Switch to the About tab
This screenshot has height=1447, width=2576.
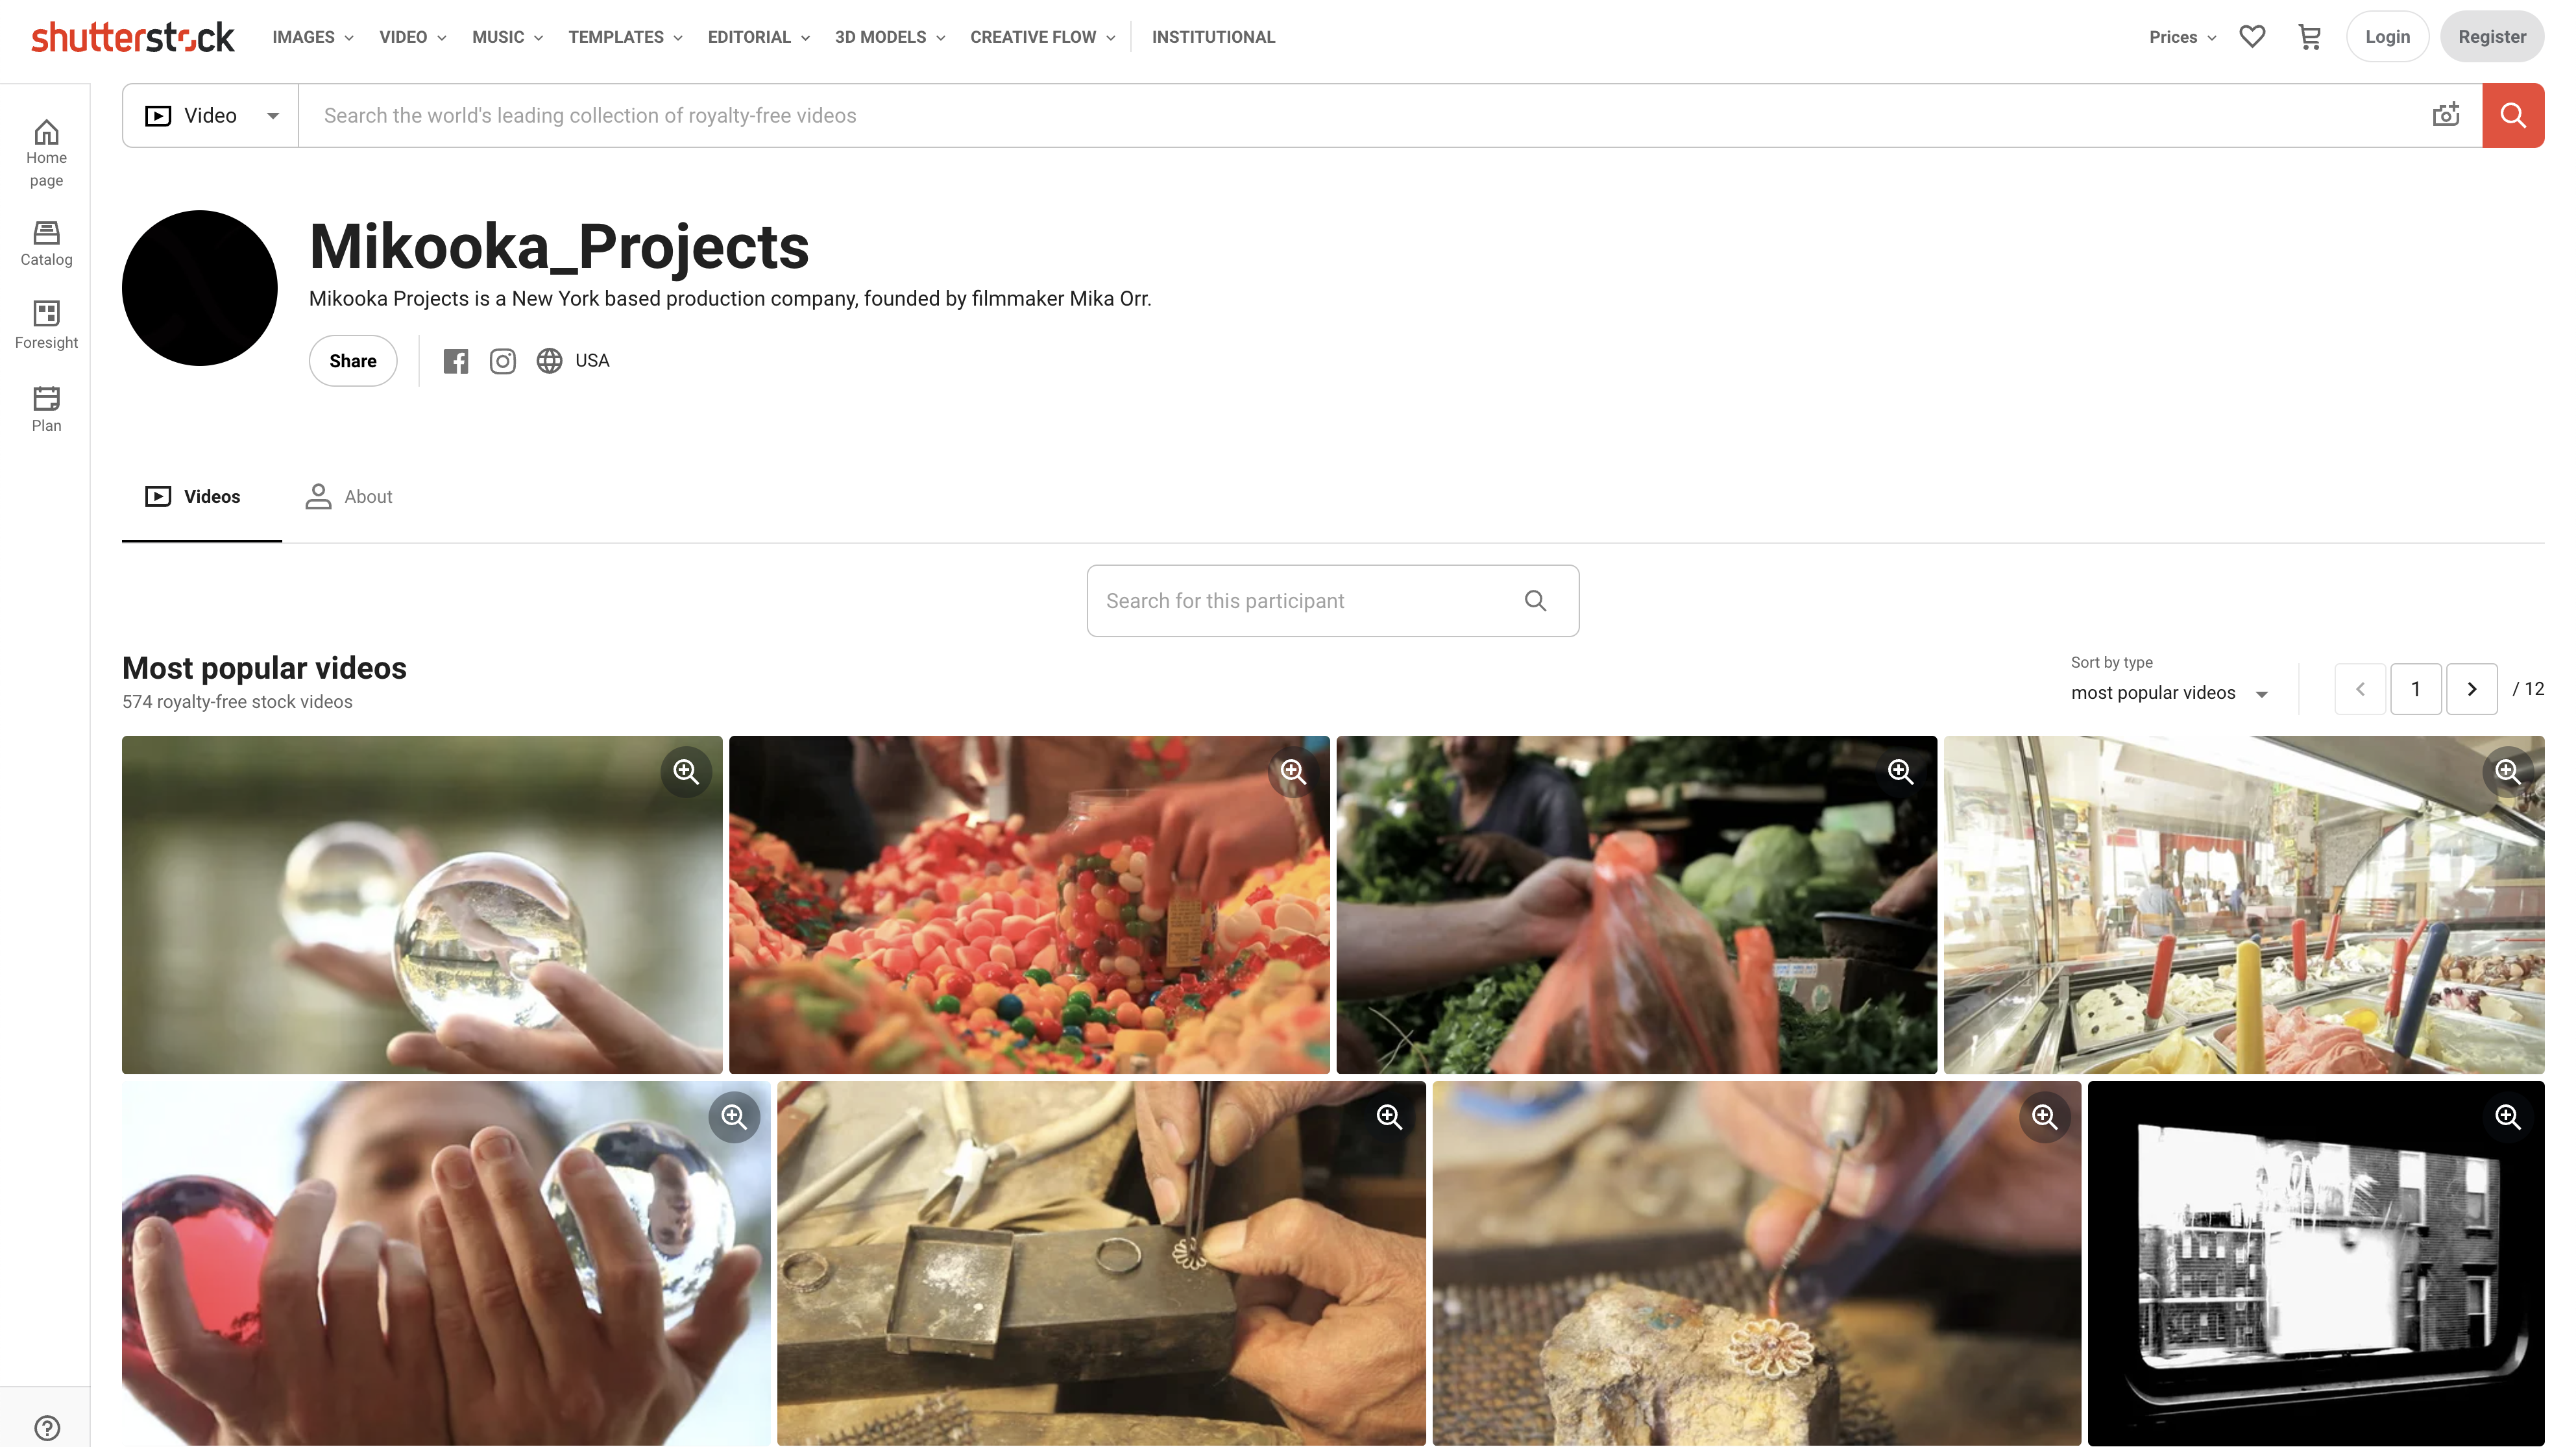(x=349, y=496)
